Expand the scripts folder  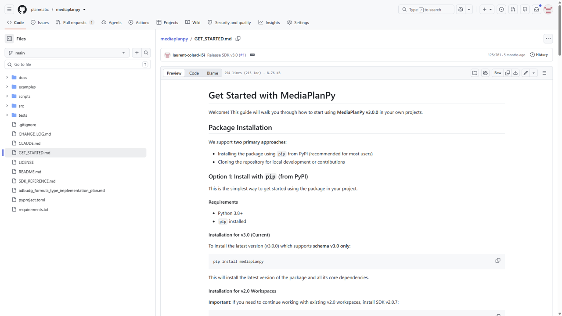tap(7, 96)
